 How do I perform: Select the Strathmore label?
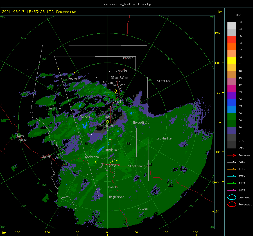137,166
